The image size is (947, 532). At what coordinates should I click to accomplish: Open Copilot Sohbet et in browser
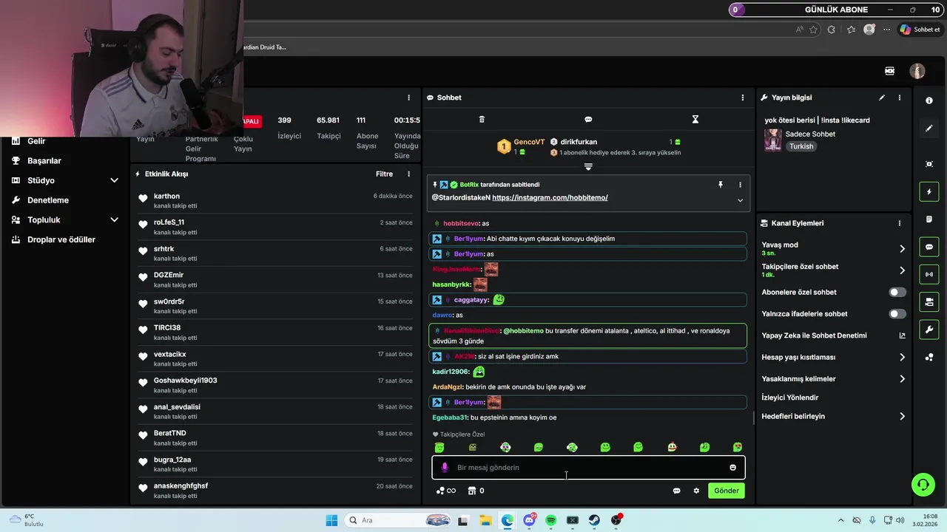(x=920, y=30)
